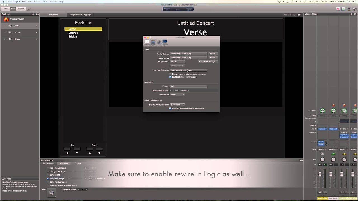Open Hot-Plug Behavior dropdown

coord(189,70)
